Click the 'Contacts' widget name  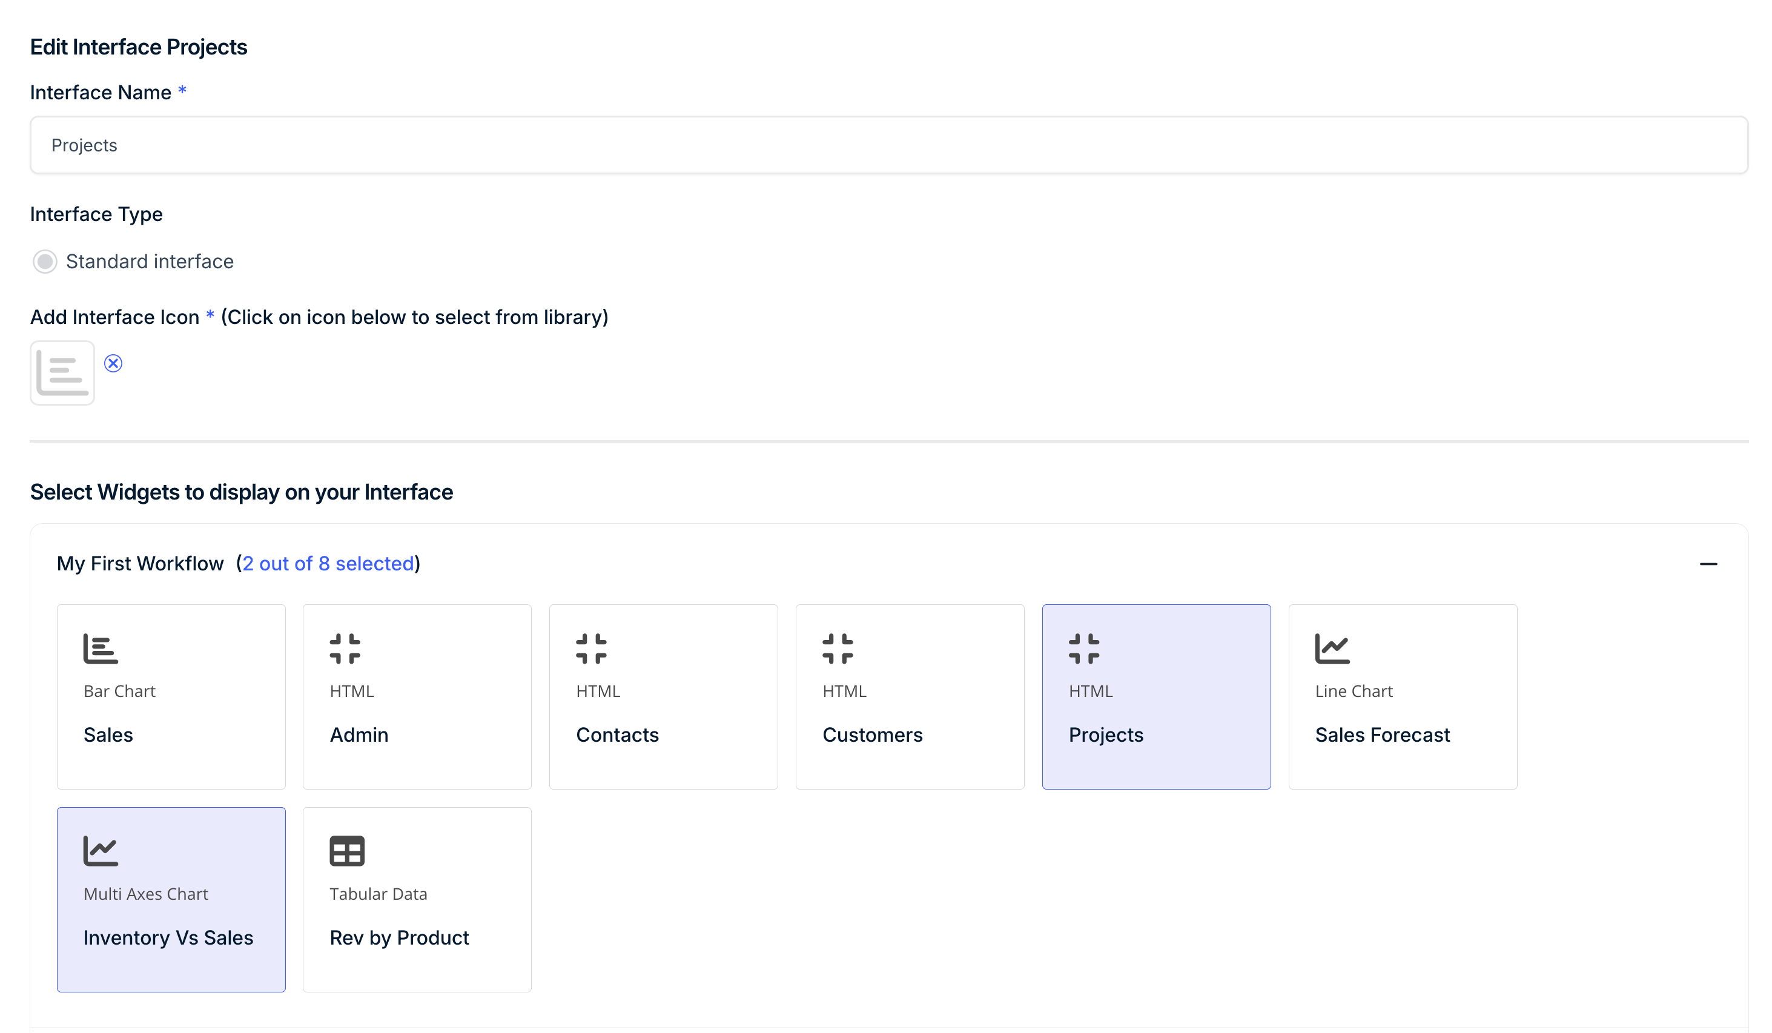(x=617, y=735)
